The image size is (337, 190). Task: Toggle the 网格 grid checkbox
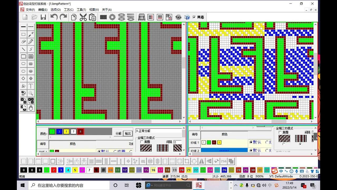194,17
